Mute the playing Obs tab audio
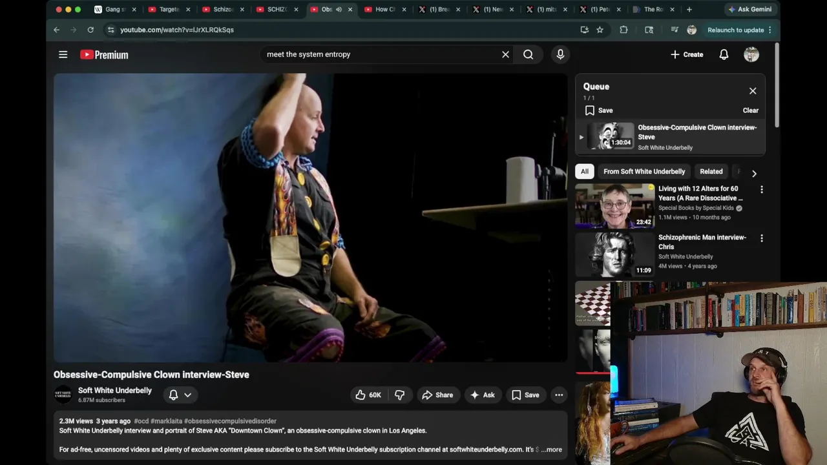 pyautogui.click(x=339, y=10)
